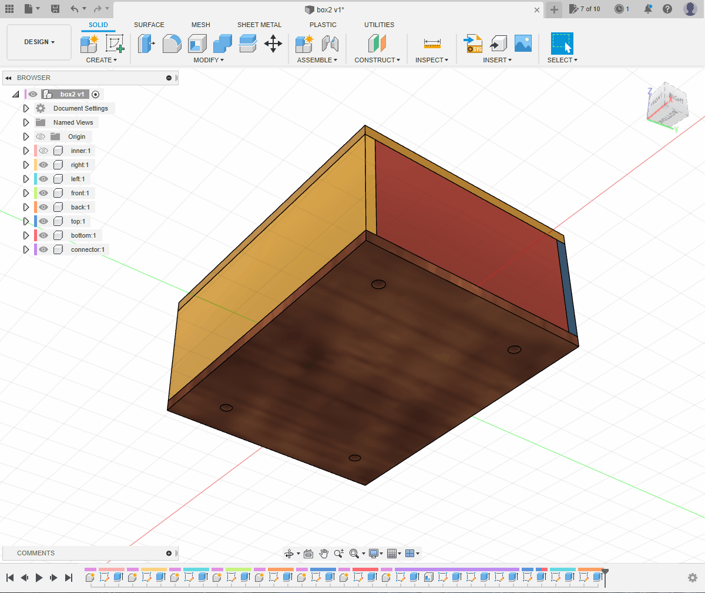Activate the Move/Copy tool

click(273, 44)
